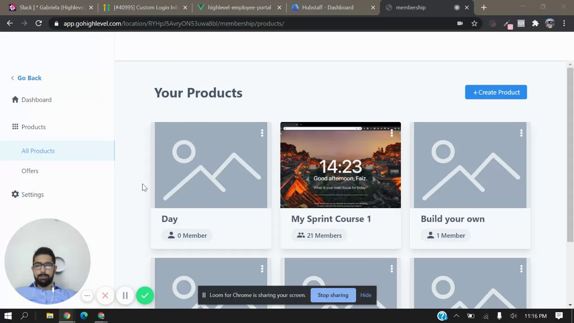Viewport: 574px width, 323px height.
Task: Close the Hubstaff Dashboard tab
Action: tap(373, 8)
